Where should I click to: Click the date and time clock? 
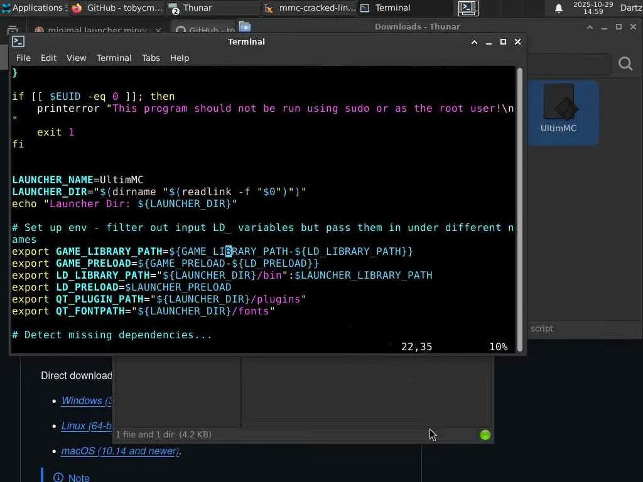pyautogui.click(x=593, y=8)
